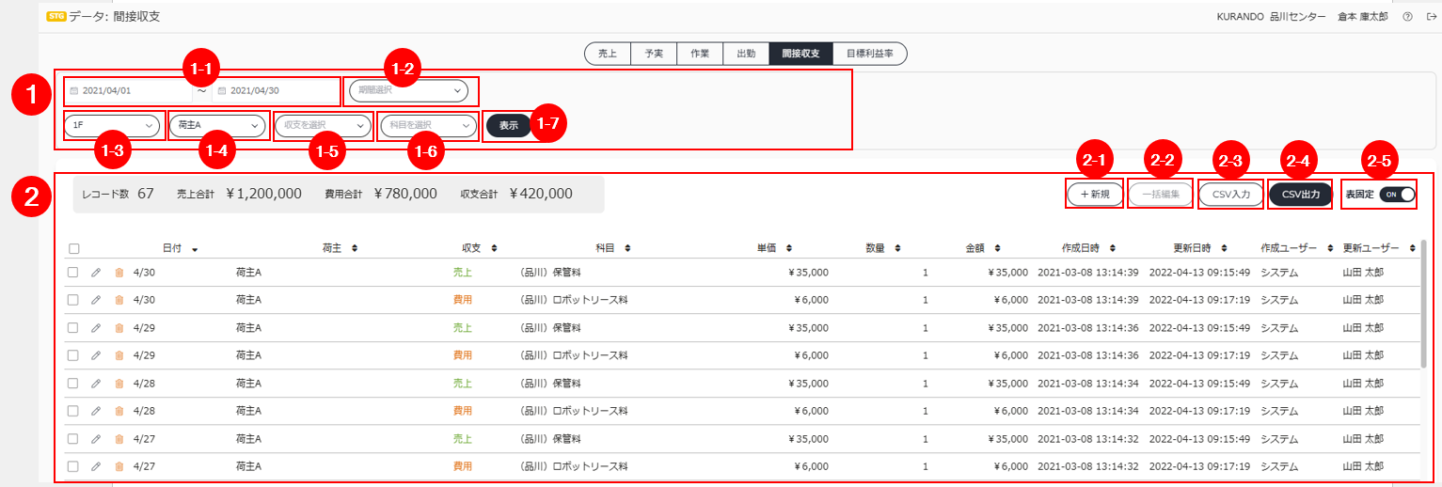
Task: Open the 荷主A shipper dropdown
Action: tap(218, 125)
